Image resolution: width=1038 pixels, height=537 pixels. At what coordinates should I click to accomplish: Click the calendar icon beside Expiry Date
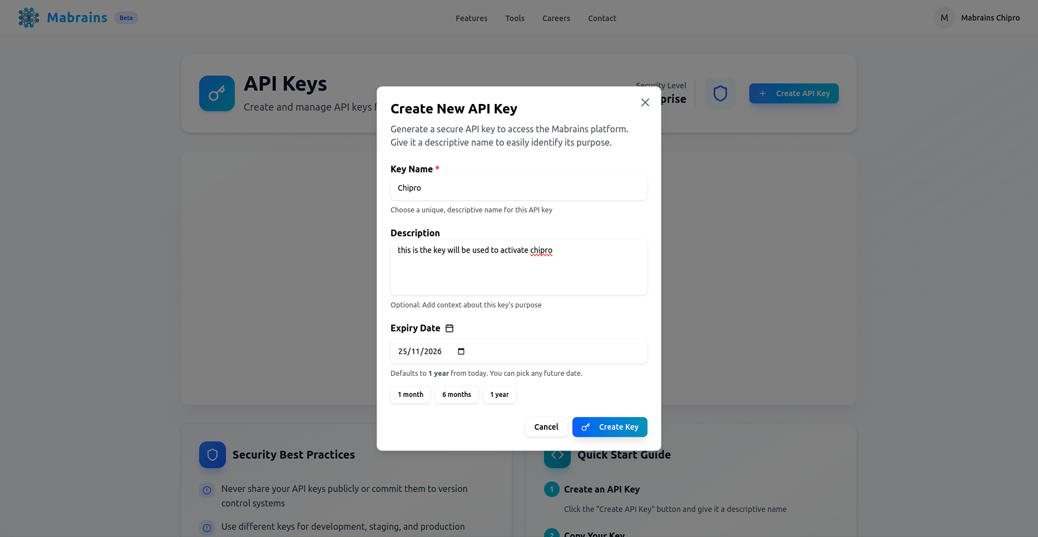click(x=449, y=328)
